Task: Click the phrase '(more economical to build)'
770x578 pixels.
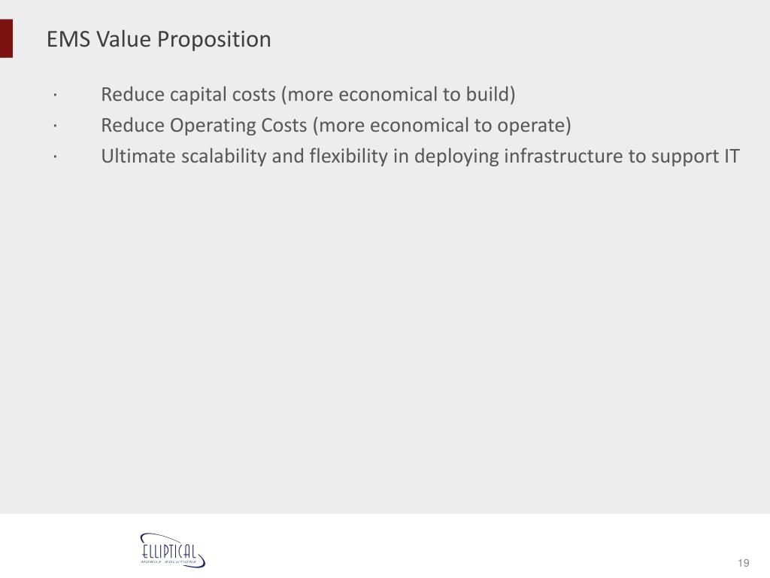Action: [x=399, y=94]
